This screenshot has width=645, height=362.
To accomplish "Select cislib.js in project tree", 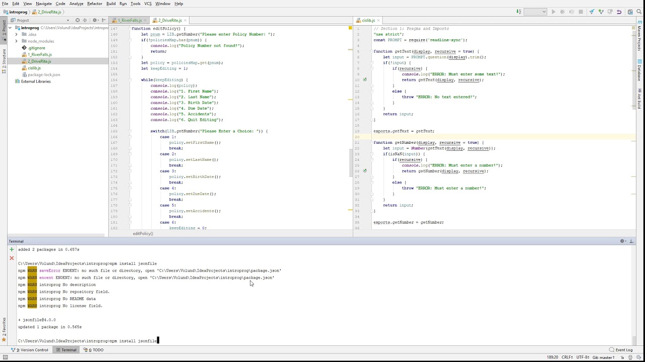I will click(x=34, y=68).
